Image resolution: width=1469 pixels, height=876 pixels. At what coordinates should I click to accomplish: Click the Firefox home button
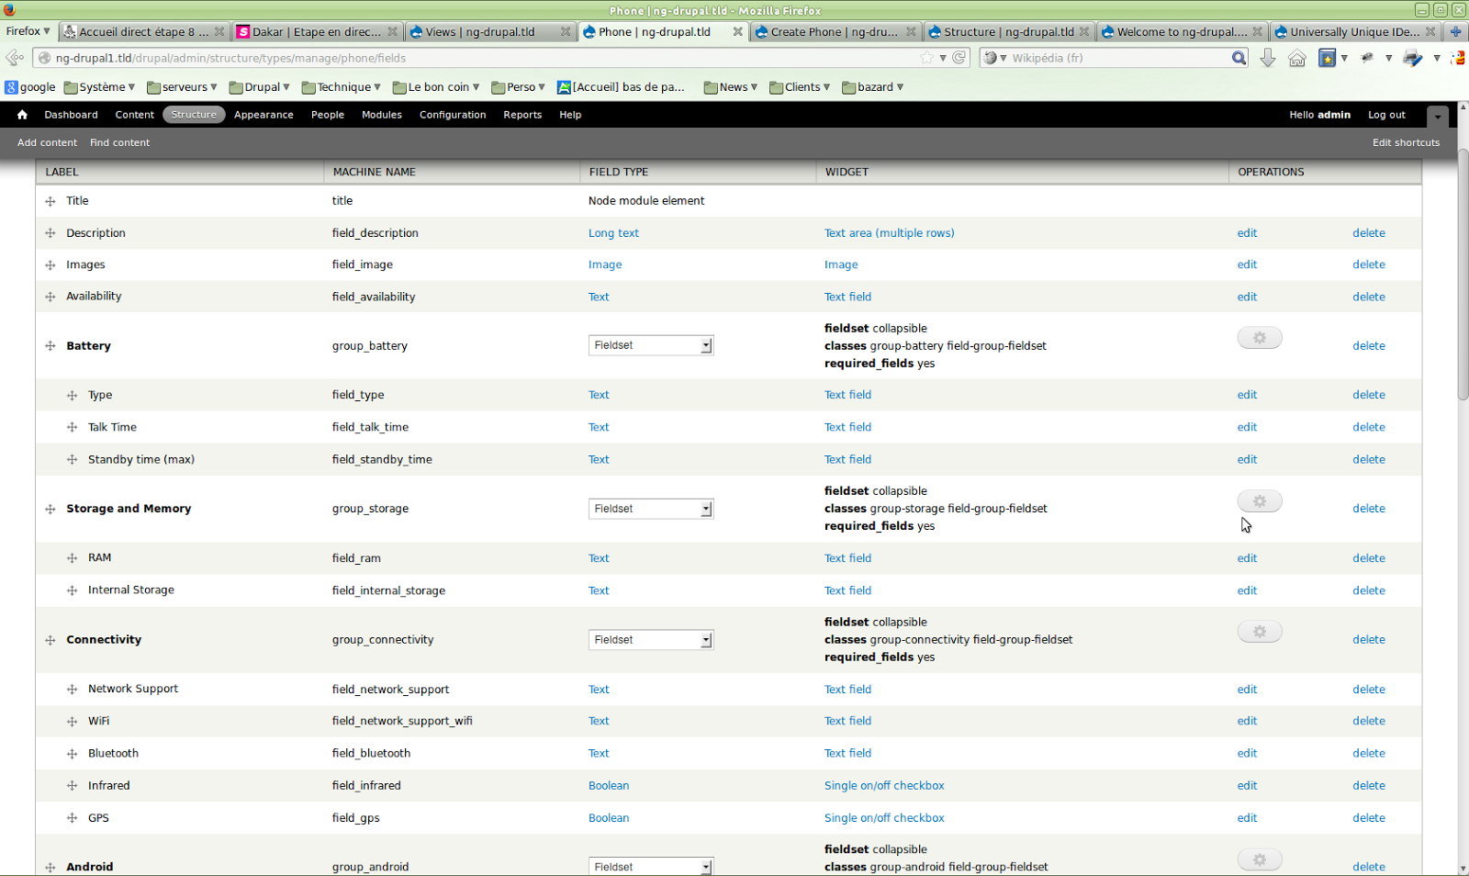click(1296, 58)
